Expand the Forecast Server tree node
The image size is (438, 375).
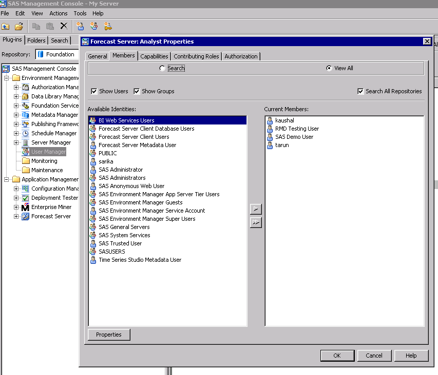(x=16, y=216)
